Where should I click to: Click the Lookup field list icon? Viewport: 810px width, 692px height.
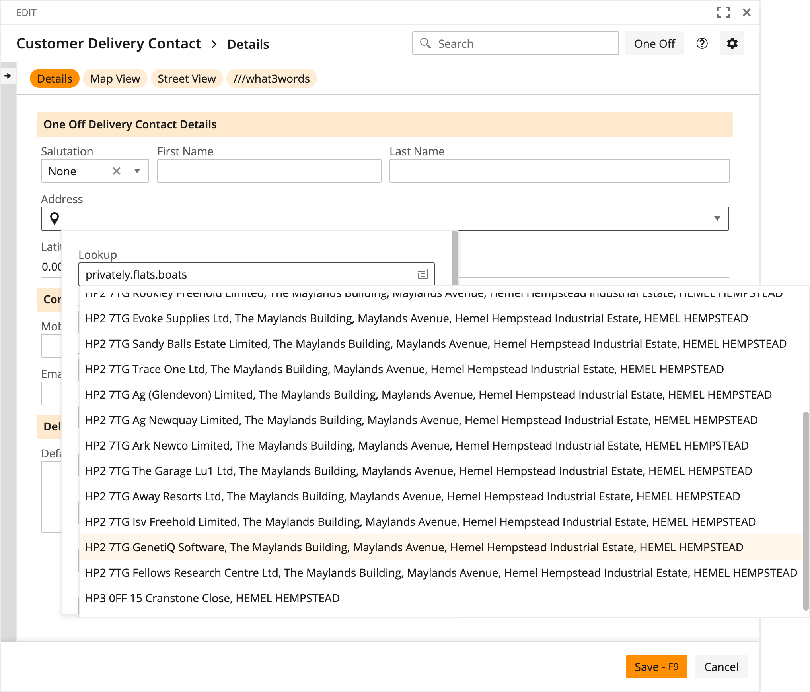pyautogui.click(x=423, y=274)
